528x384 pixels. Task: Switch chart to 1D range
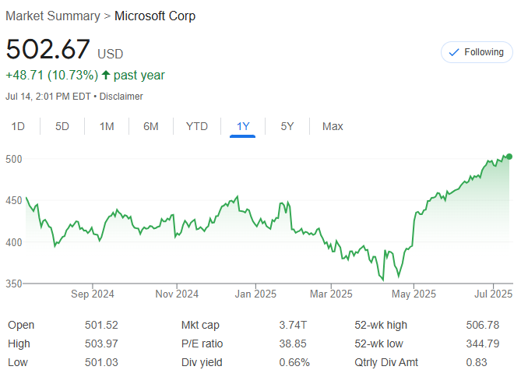pos(18,126)
